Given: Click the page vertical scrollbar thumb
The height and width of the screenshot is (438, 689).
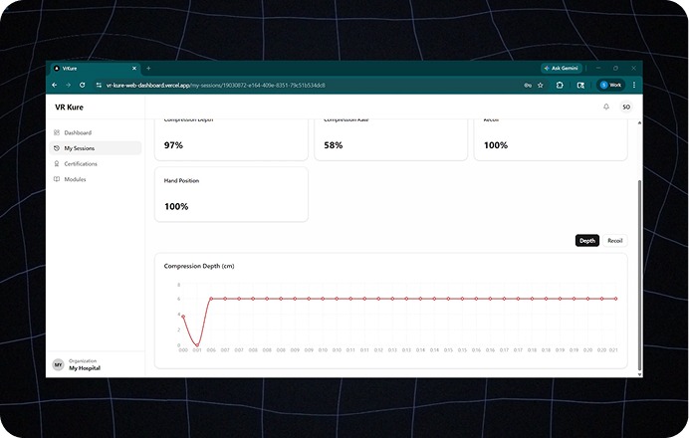Looking at the screenshot, I should [x=639, y=276].
